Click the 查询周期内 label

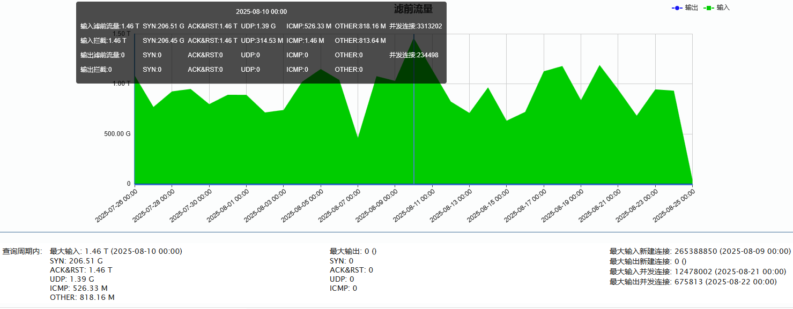point(23,251)
